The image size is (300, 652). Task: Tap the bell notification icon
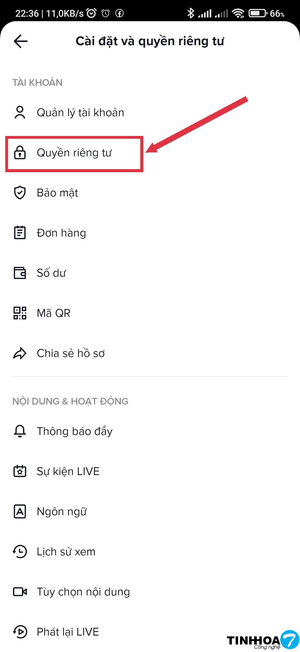[20, 431]
